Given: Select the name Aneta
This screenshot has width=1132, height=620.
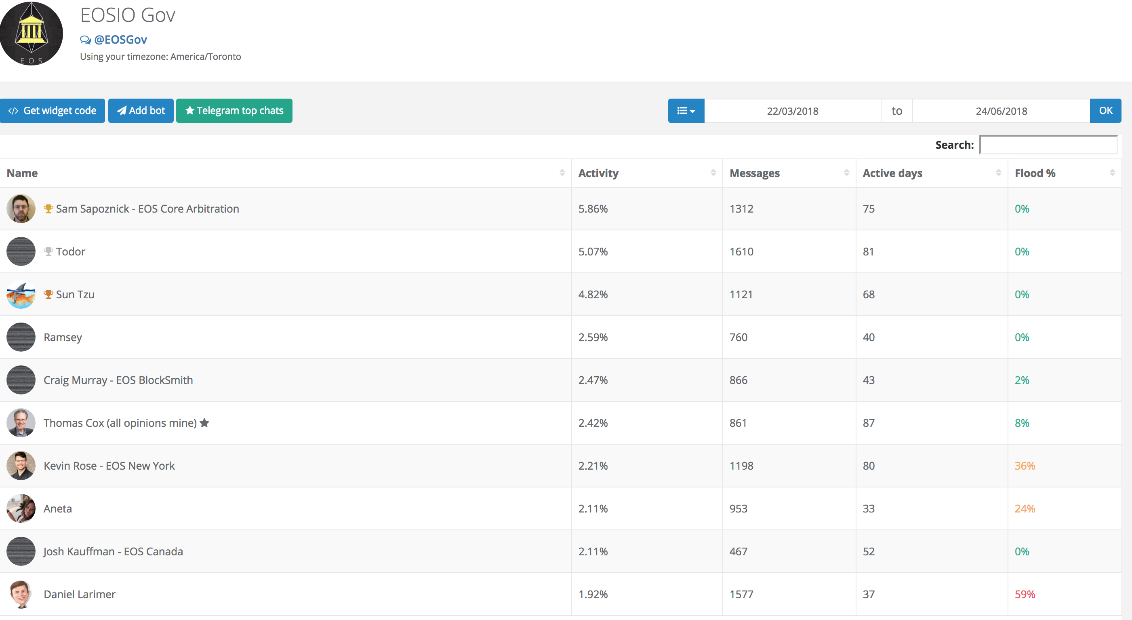Looking at the screenshot, I should click(x=57, y=509).
